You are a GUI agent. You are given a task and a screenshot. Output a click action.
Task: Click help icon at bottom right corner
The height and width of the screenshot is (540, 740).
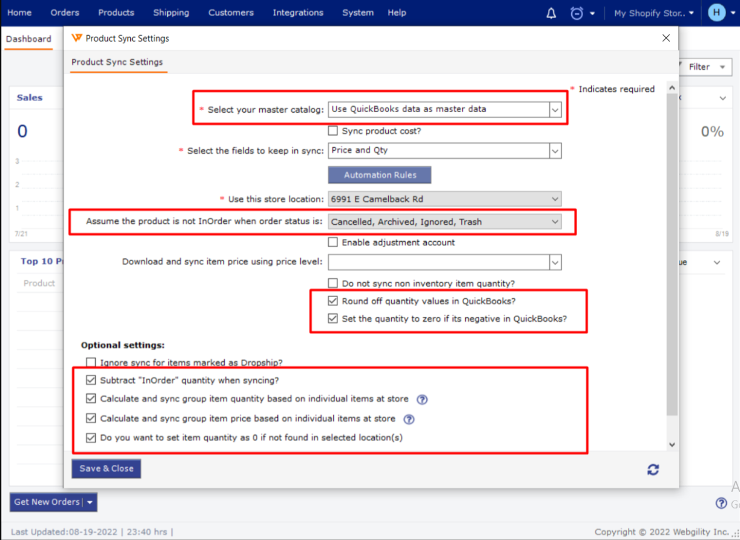click(x=721, y=503)
